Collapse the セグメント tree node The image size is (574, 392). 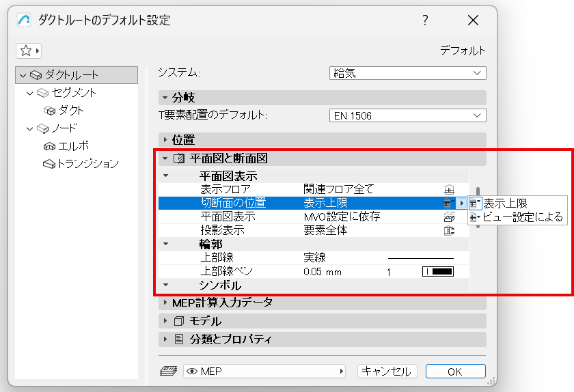click(x=29, y=93)
